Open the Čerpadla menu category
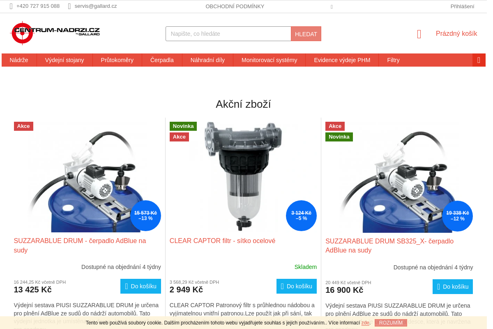 click(x=162, y=60)
